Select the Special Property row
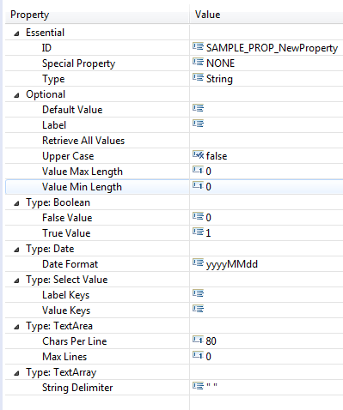 coord(174,63)
